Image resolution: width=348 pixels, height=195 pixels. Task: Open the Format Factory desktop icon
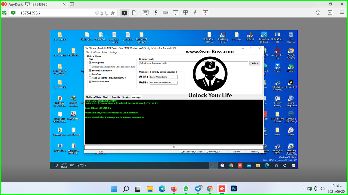point(277,101)
